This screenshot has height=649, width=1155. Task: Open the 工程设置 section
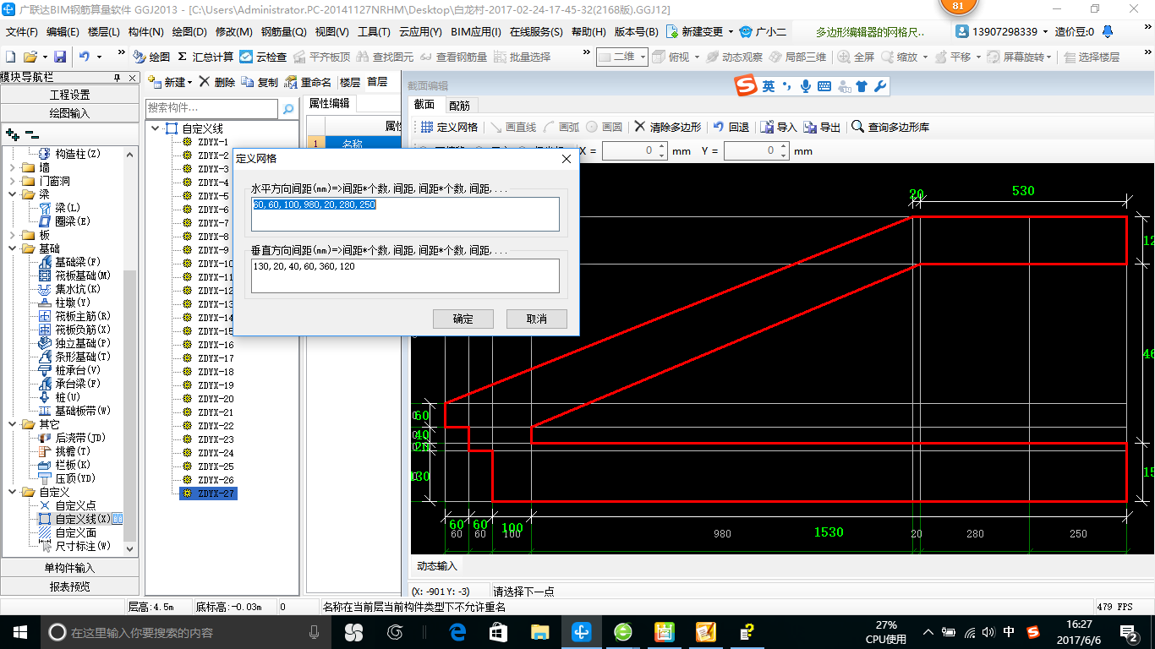tap(69, 95)
